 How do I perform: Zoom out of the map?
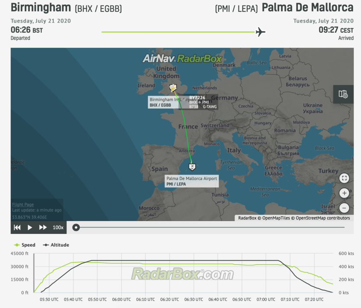(x=344, y=208)
